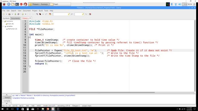
Task: Open the Project menu
Action: (35, 11)
